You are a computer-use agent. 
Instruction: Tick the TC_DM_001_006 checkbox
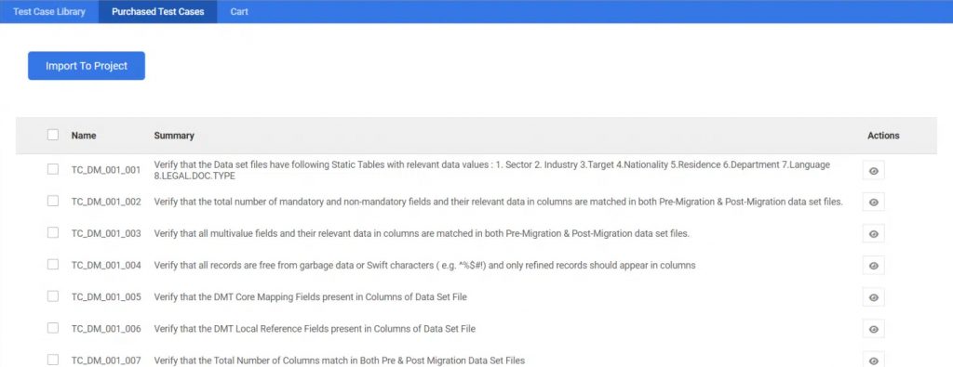(53, 328)
